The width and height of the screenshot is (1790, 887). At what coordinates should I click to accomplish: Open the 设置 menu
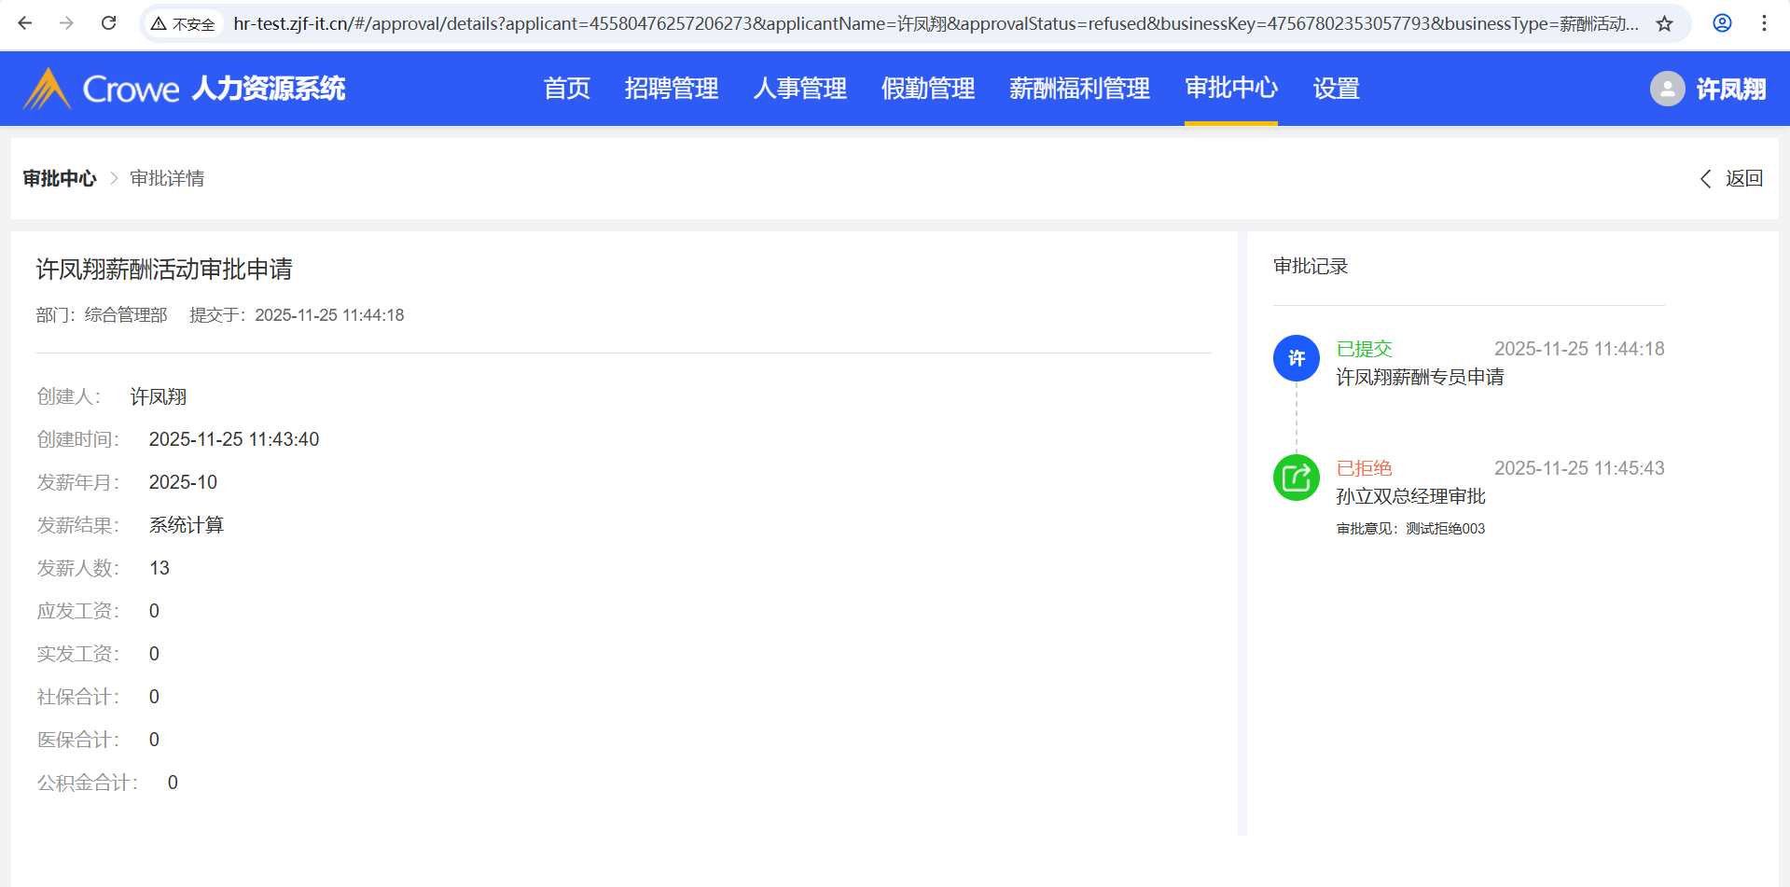tap(1336, 89)
